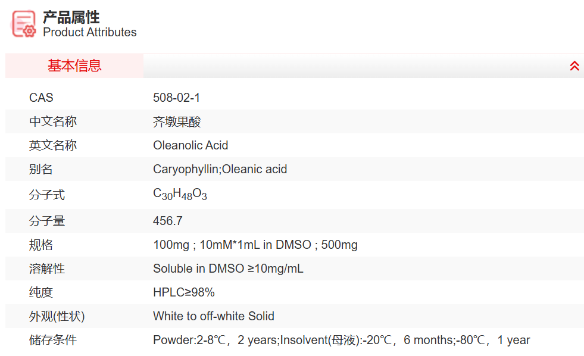Screen dimensions: 584x356
Task: Click the 分子式 row label
Action: [47, 195]
